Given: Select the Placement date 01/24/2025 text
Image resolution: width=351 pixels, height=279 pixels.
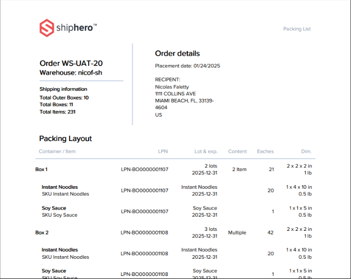Looking at the screenshot, I should tap(187, 66).
